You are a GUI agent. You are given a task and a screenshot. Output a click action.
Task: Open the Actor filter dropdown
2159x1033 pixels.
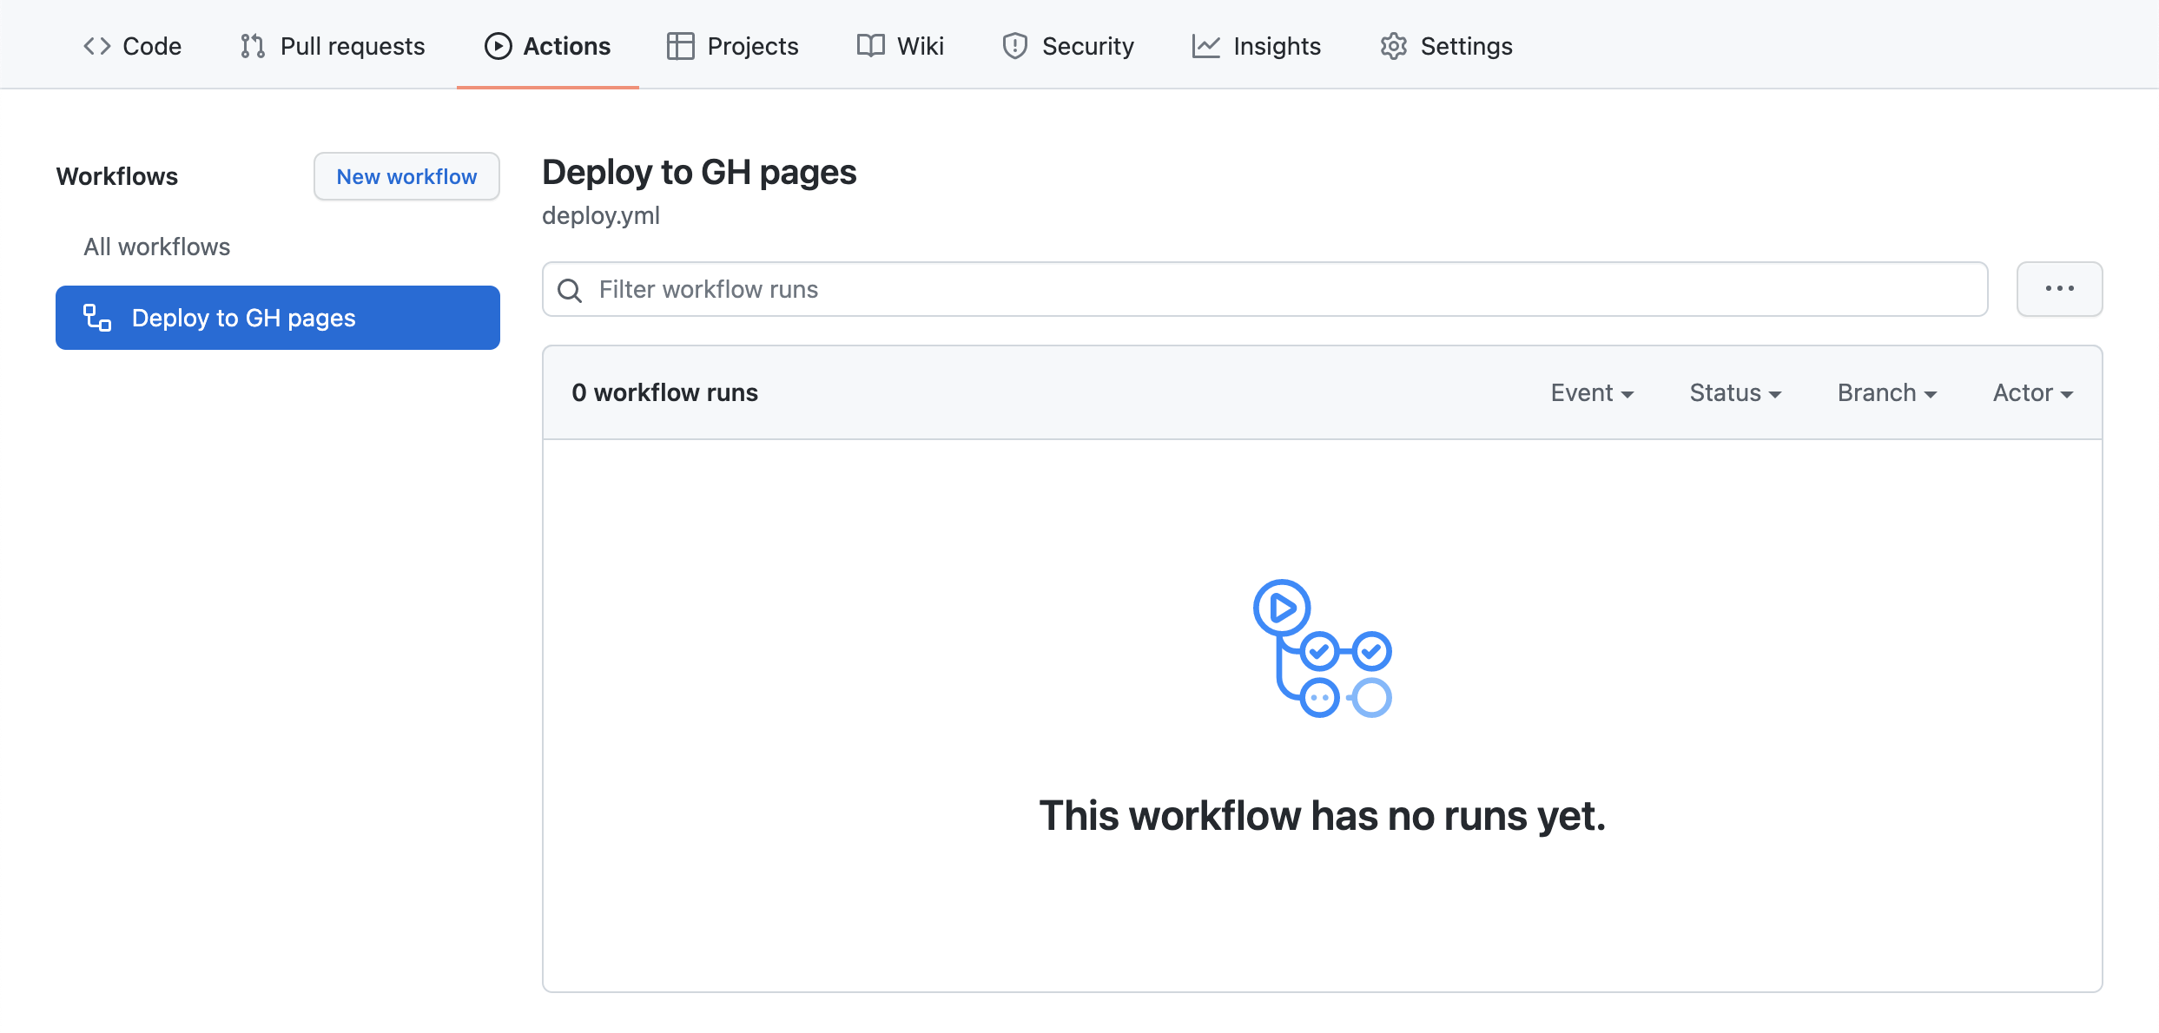click(x=2032, y=393)
